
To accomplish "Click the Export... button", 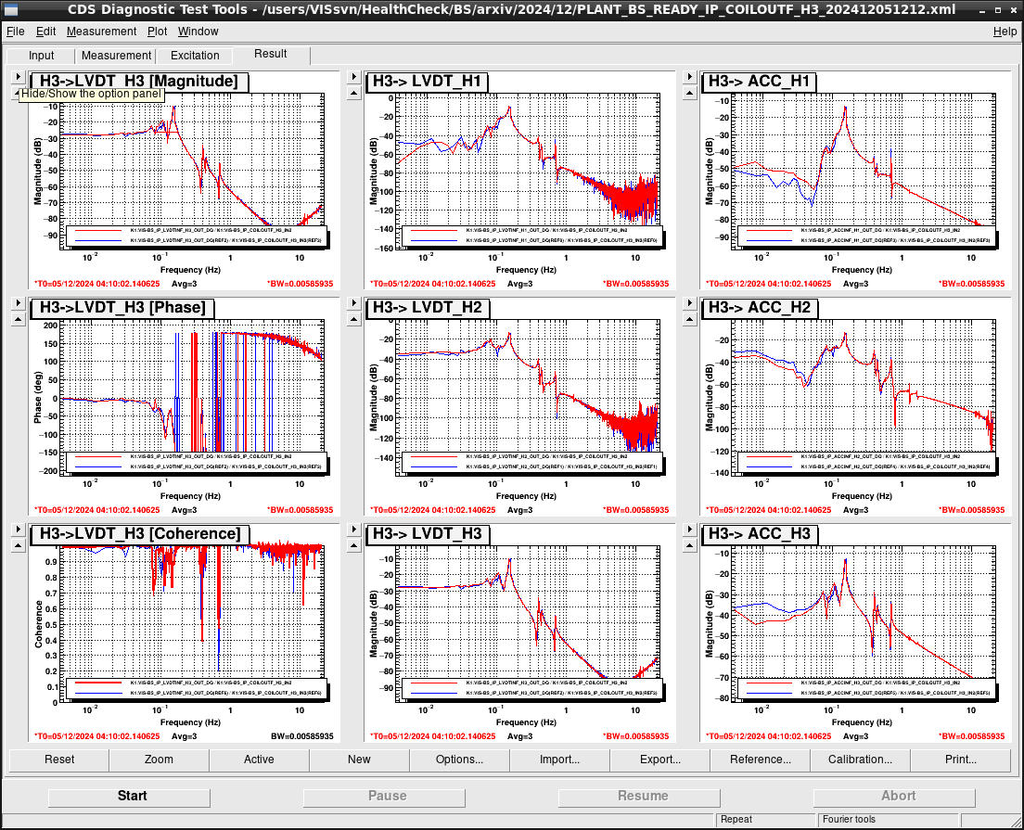I will [660, 760].
